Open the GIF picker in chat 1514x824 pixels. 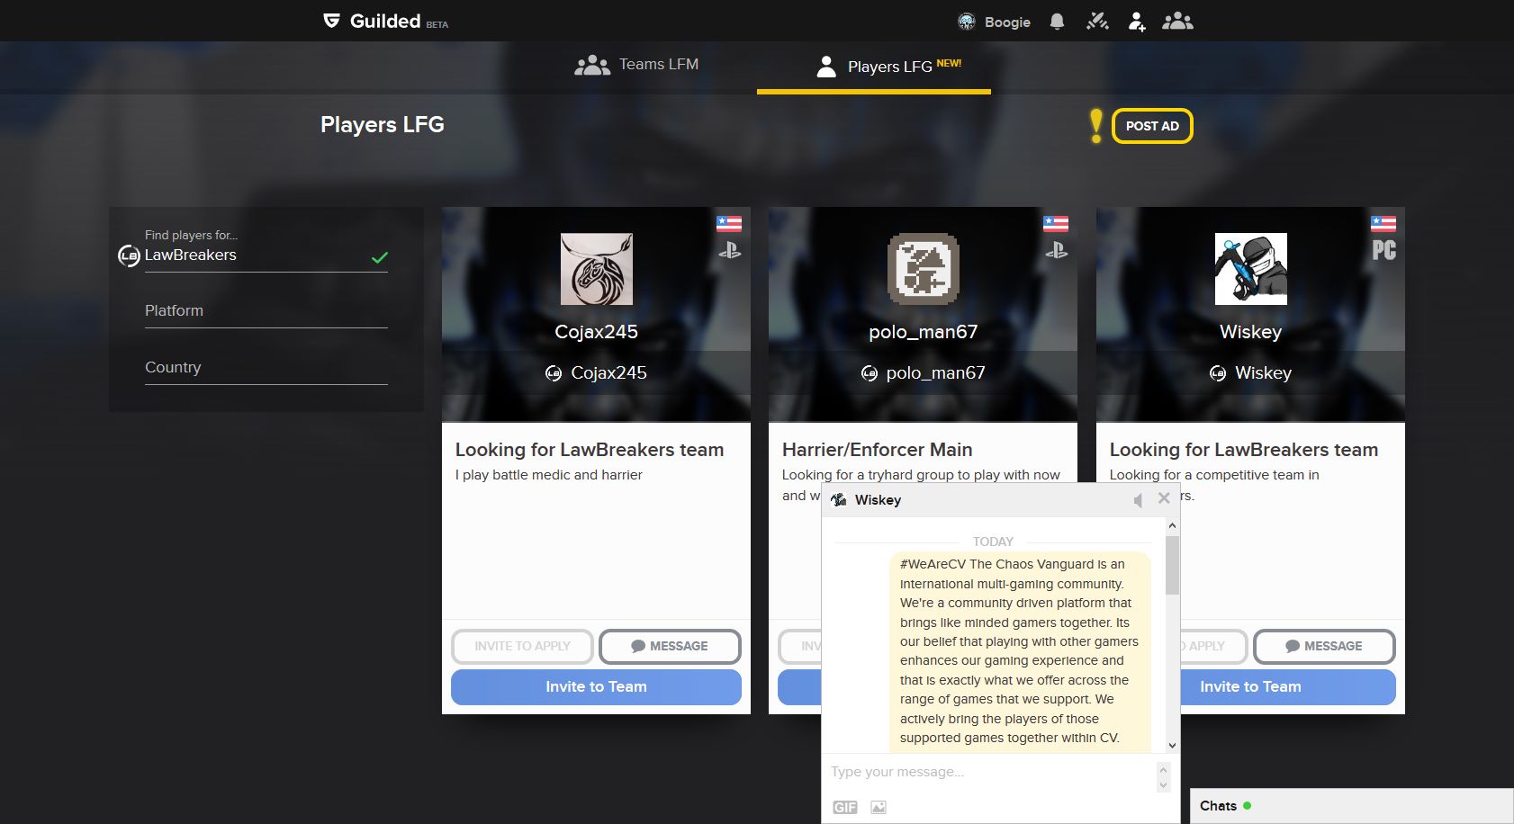pos(845,807)
